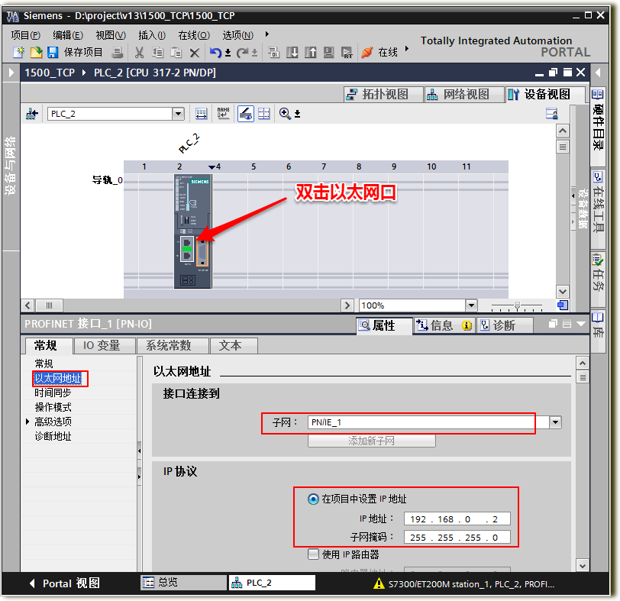Click the go online plug icon
This screenshot has width=620, height=601.
367,52
